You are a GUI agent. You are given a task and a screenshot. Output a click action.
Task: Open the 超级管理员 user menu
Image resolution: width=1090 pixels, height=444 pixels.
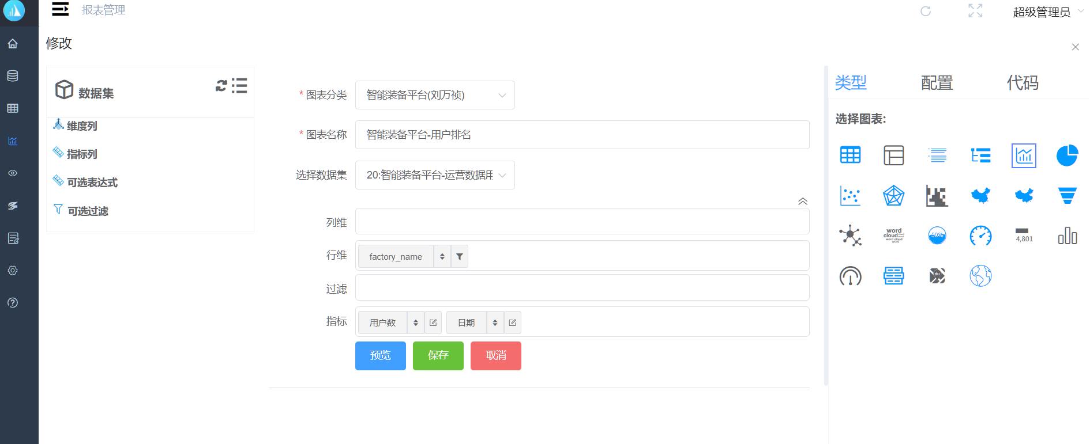tap(1048, 12)
